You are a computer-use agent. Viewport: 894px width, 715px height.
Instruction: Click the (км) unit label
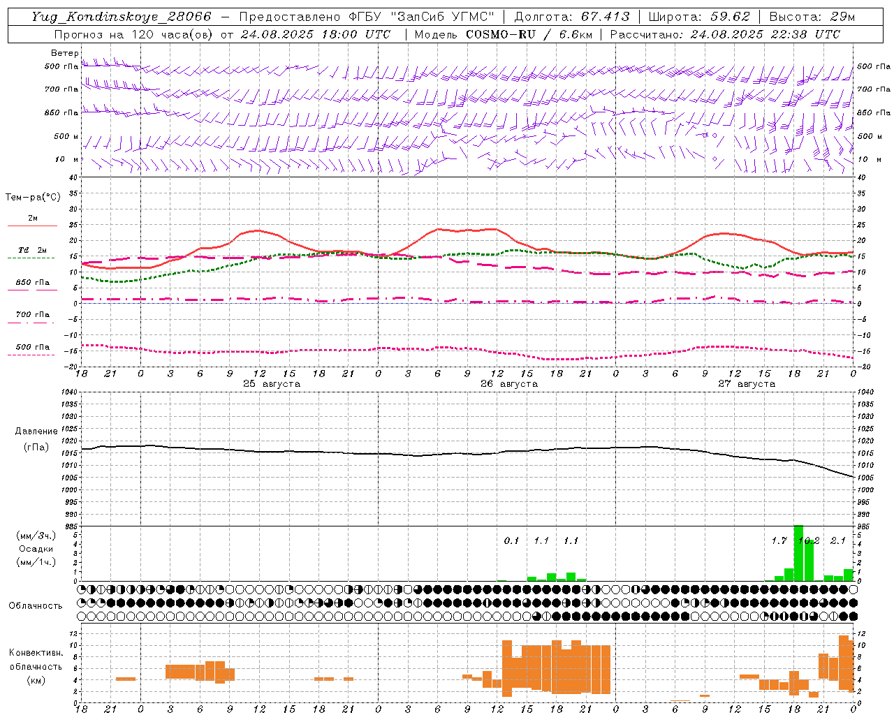[36, 680]
